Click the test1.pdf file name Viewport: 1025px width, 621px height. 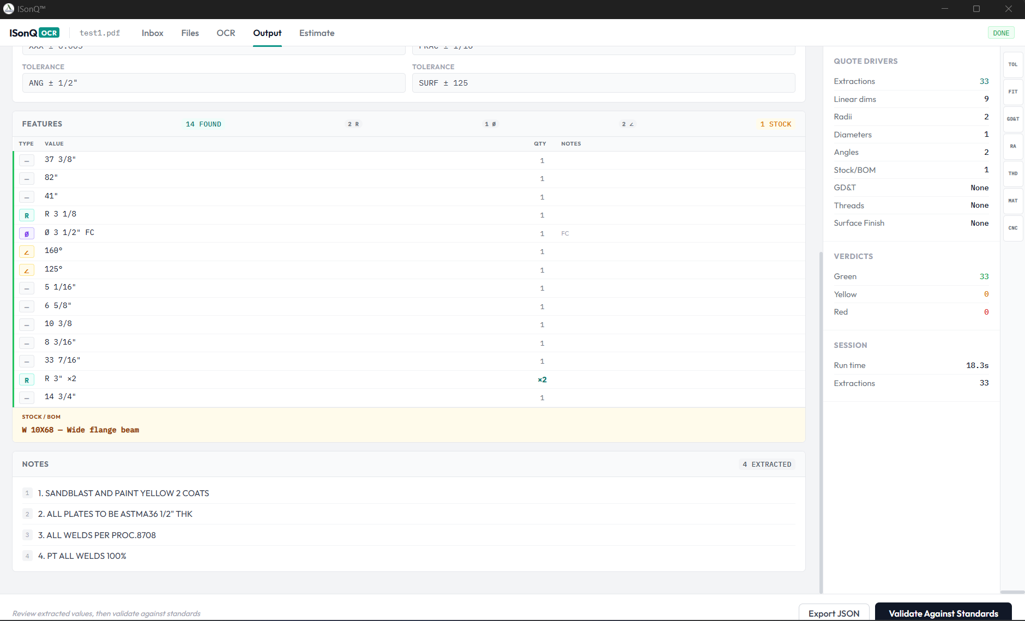(100, 33)
